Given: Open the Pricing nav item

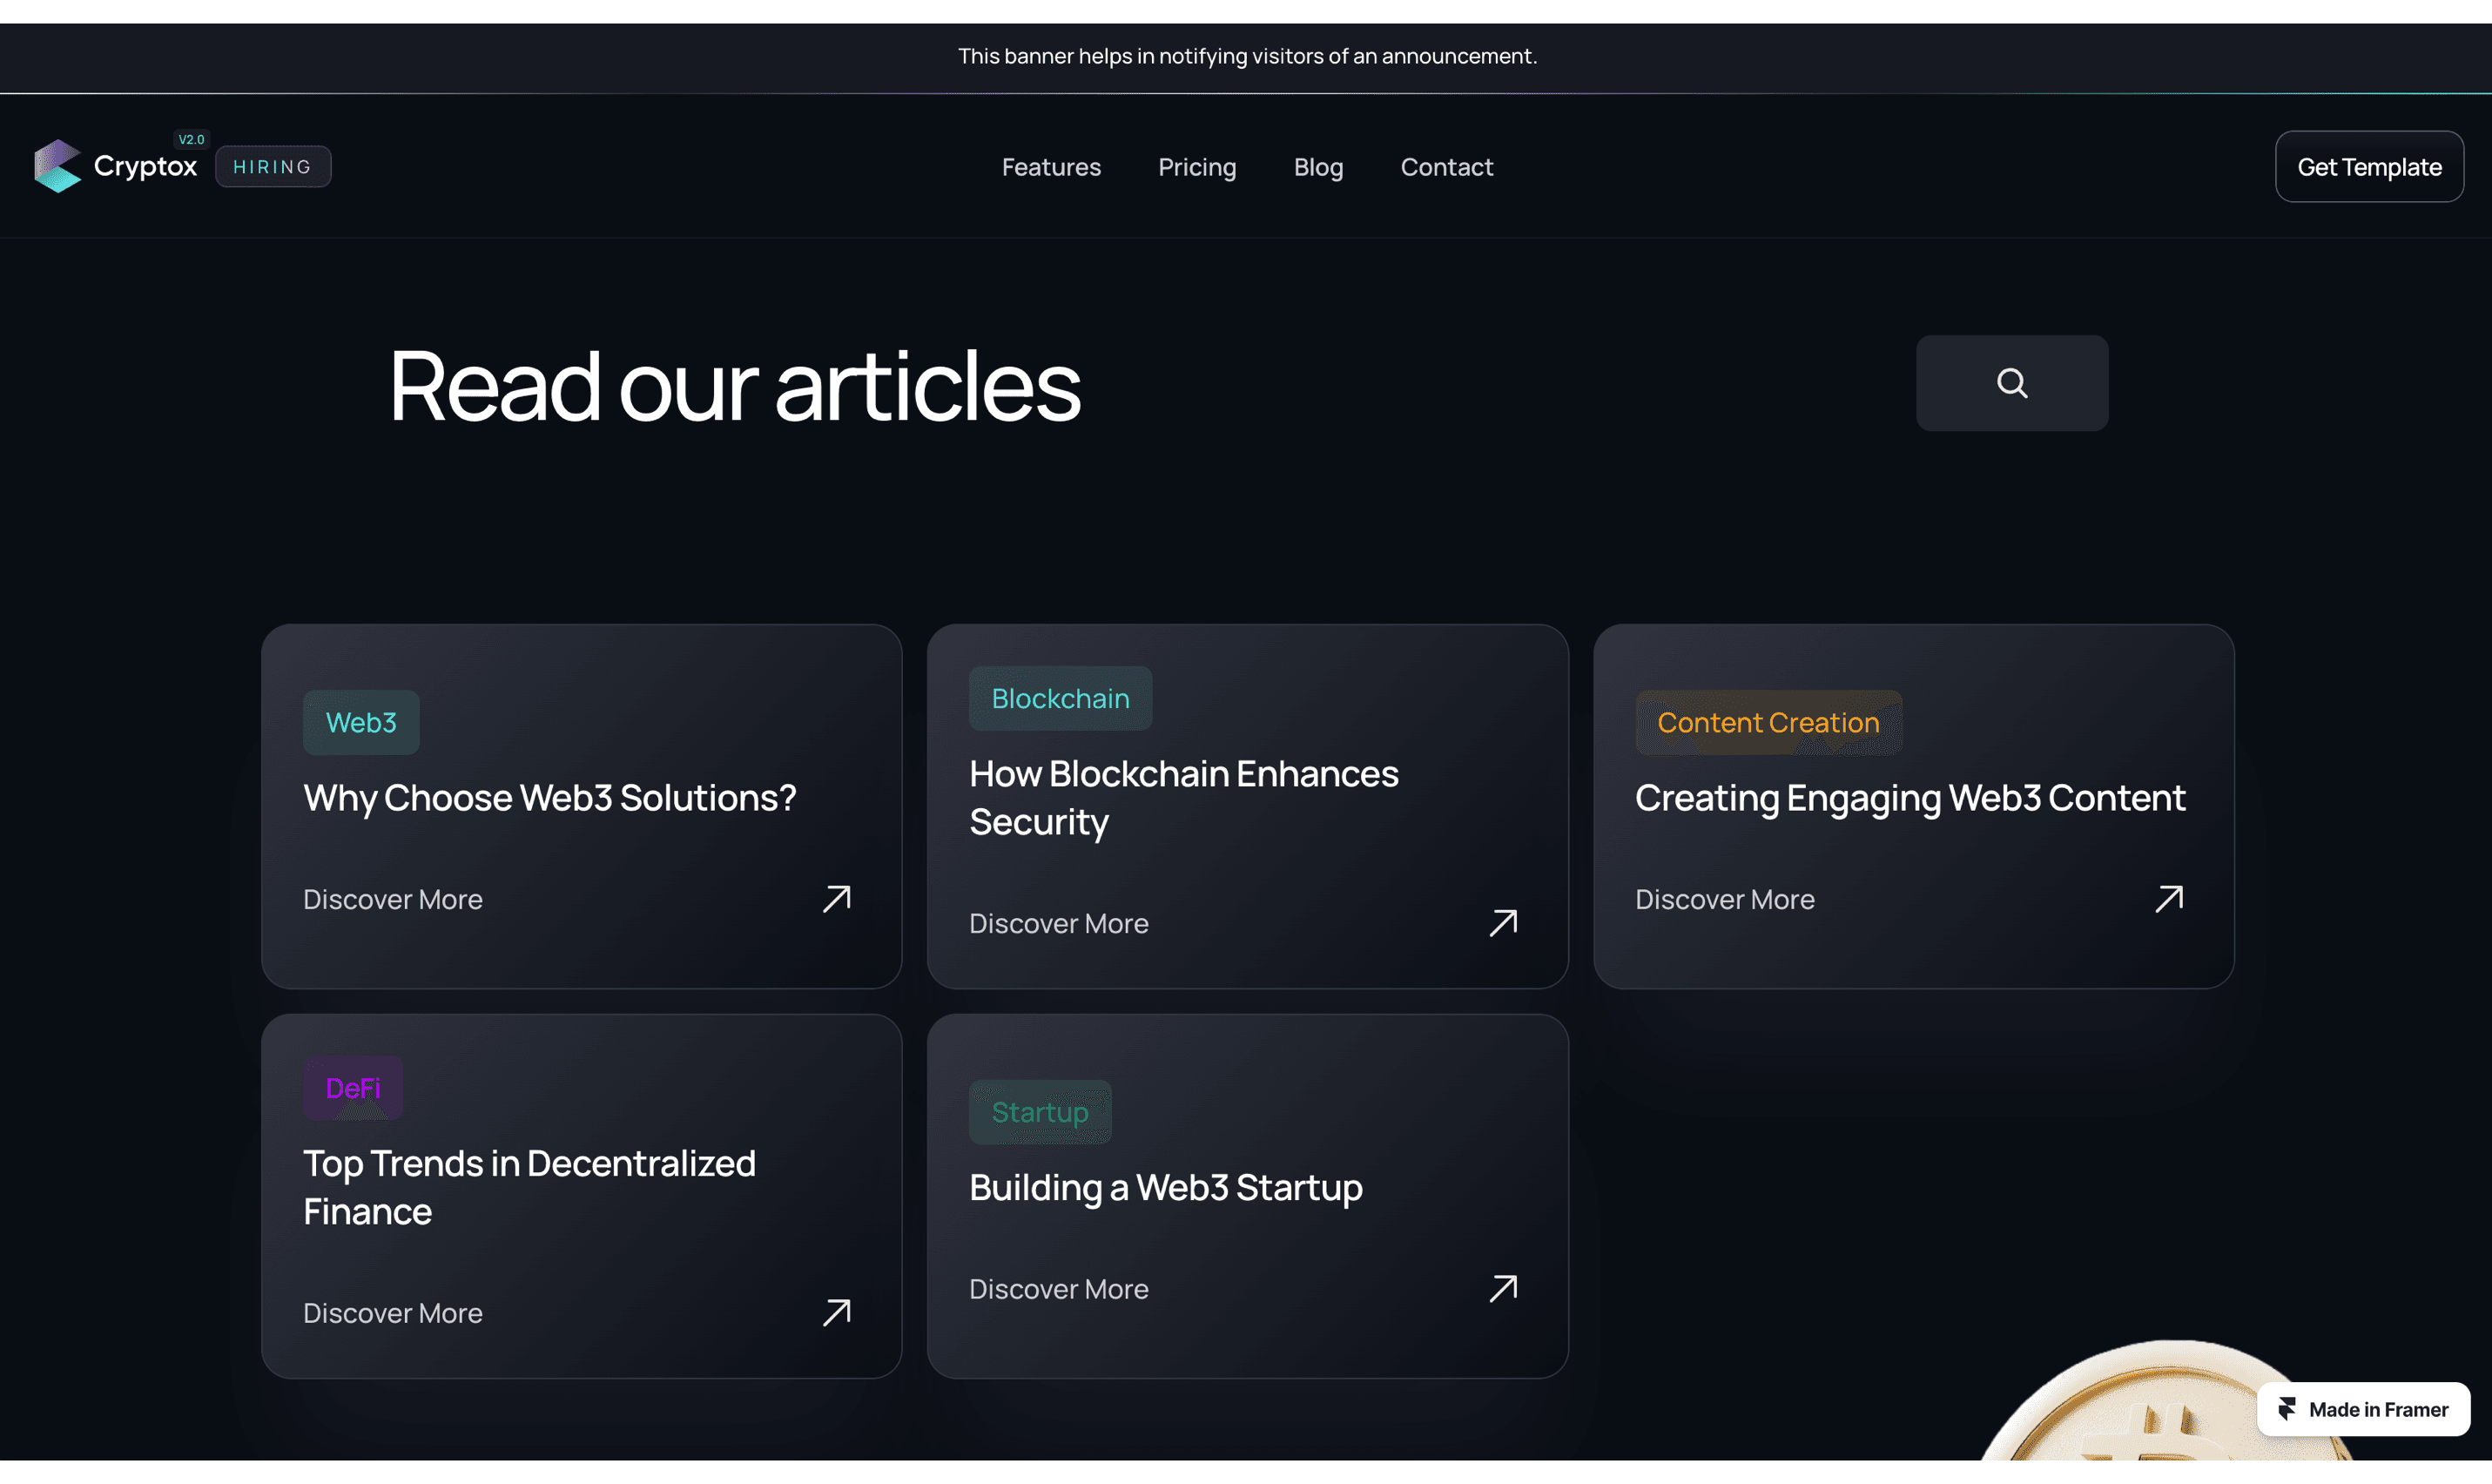Looking at the screenshot, I should pyautogui.click(x=1196, y=167).
